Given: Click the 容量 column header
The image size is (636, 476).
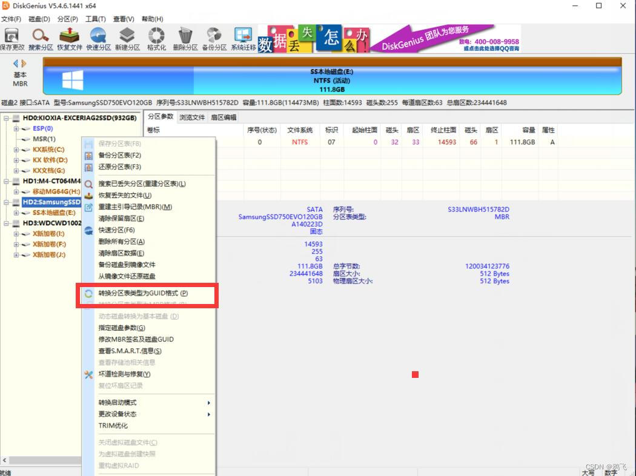Looking at the screenshot, I should (x=529, y=130).
